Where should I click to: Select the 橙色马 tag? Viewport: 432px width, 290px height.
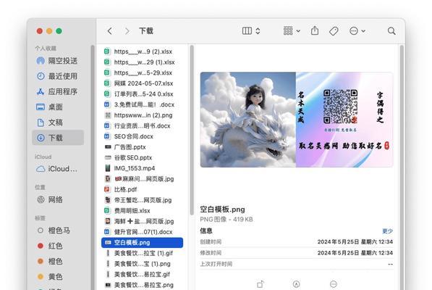[58, 231]
